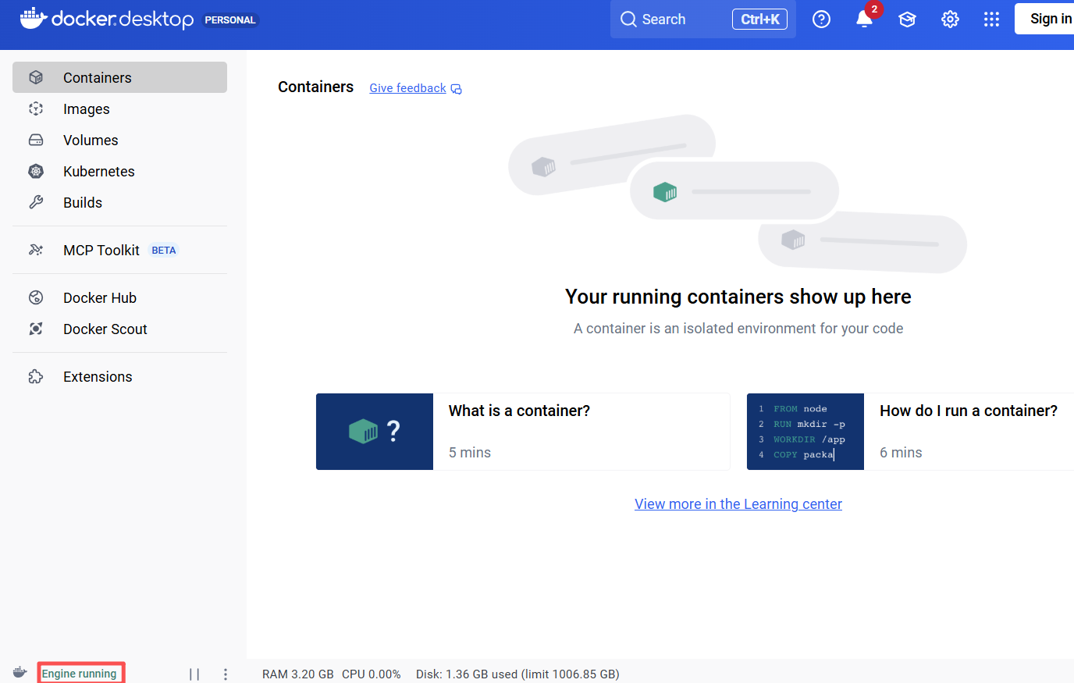Viewport: 1074px width, 683px height.
Task: Focus the Search field in header
Action: pyautogui.click(x=702, y=19)
